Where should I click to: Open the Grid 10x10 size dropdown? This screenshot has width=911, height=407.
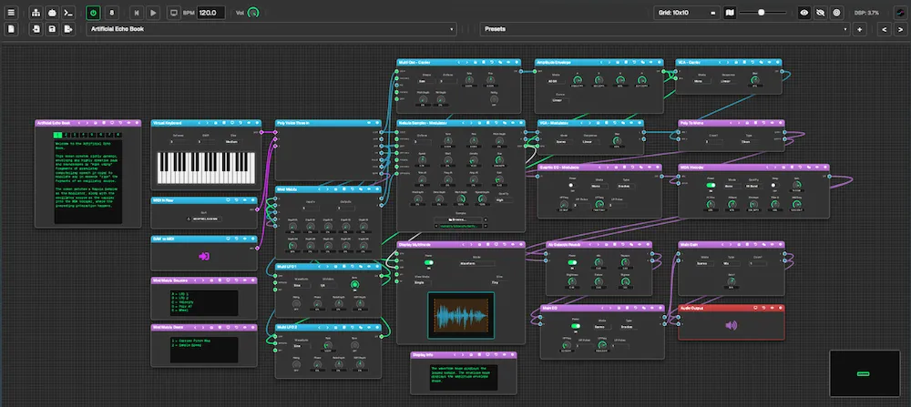(687, 12)
